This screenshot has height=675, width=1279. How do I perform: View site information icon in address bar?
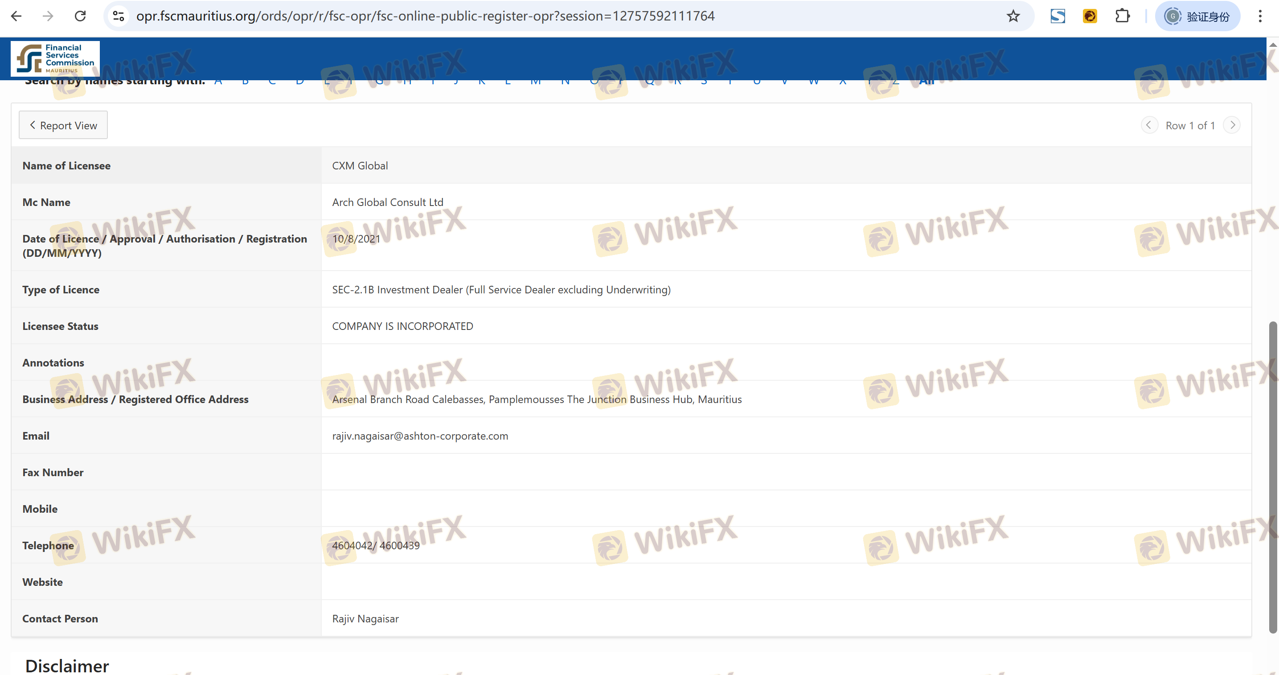[118, 16]
